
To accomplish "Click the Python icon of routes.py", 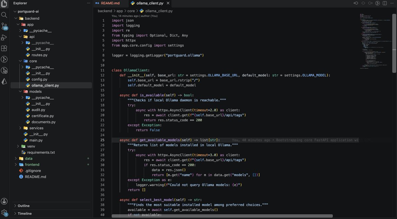I will [x=28, y=55].
